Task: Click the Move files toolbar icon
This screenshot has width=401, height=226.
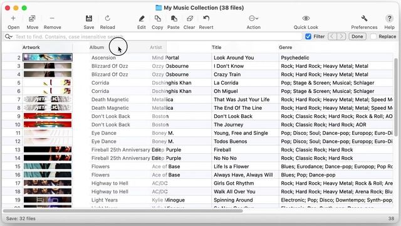Action: [x=32, y=18]
